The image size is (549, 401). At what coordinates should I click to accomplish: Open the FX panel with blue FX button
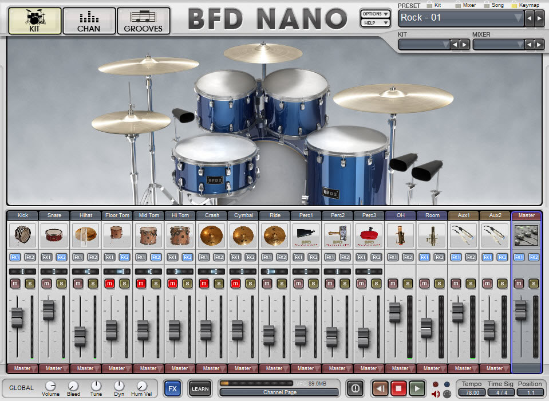(x=173, y=388)
